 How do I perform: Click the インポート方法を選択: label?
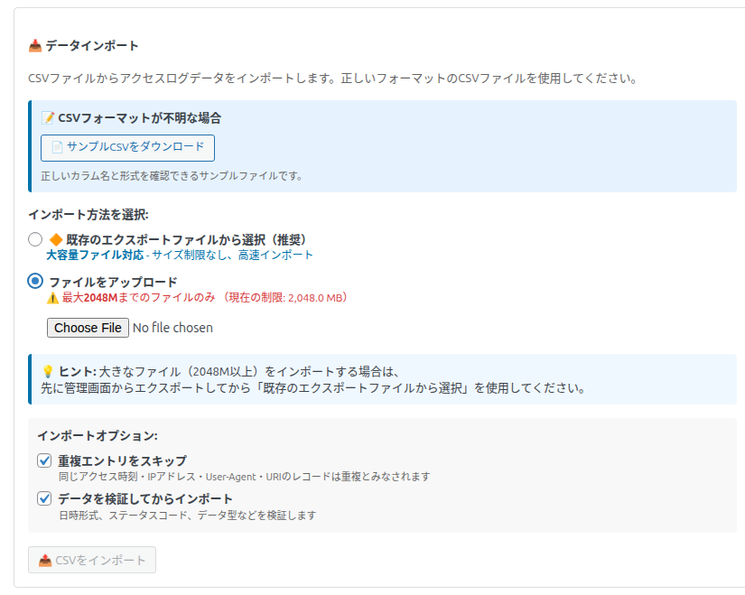click(x=88, y=215)
